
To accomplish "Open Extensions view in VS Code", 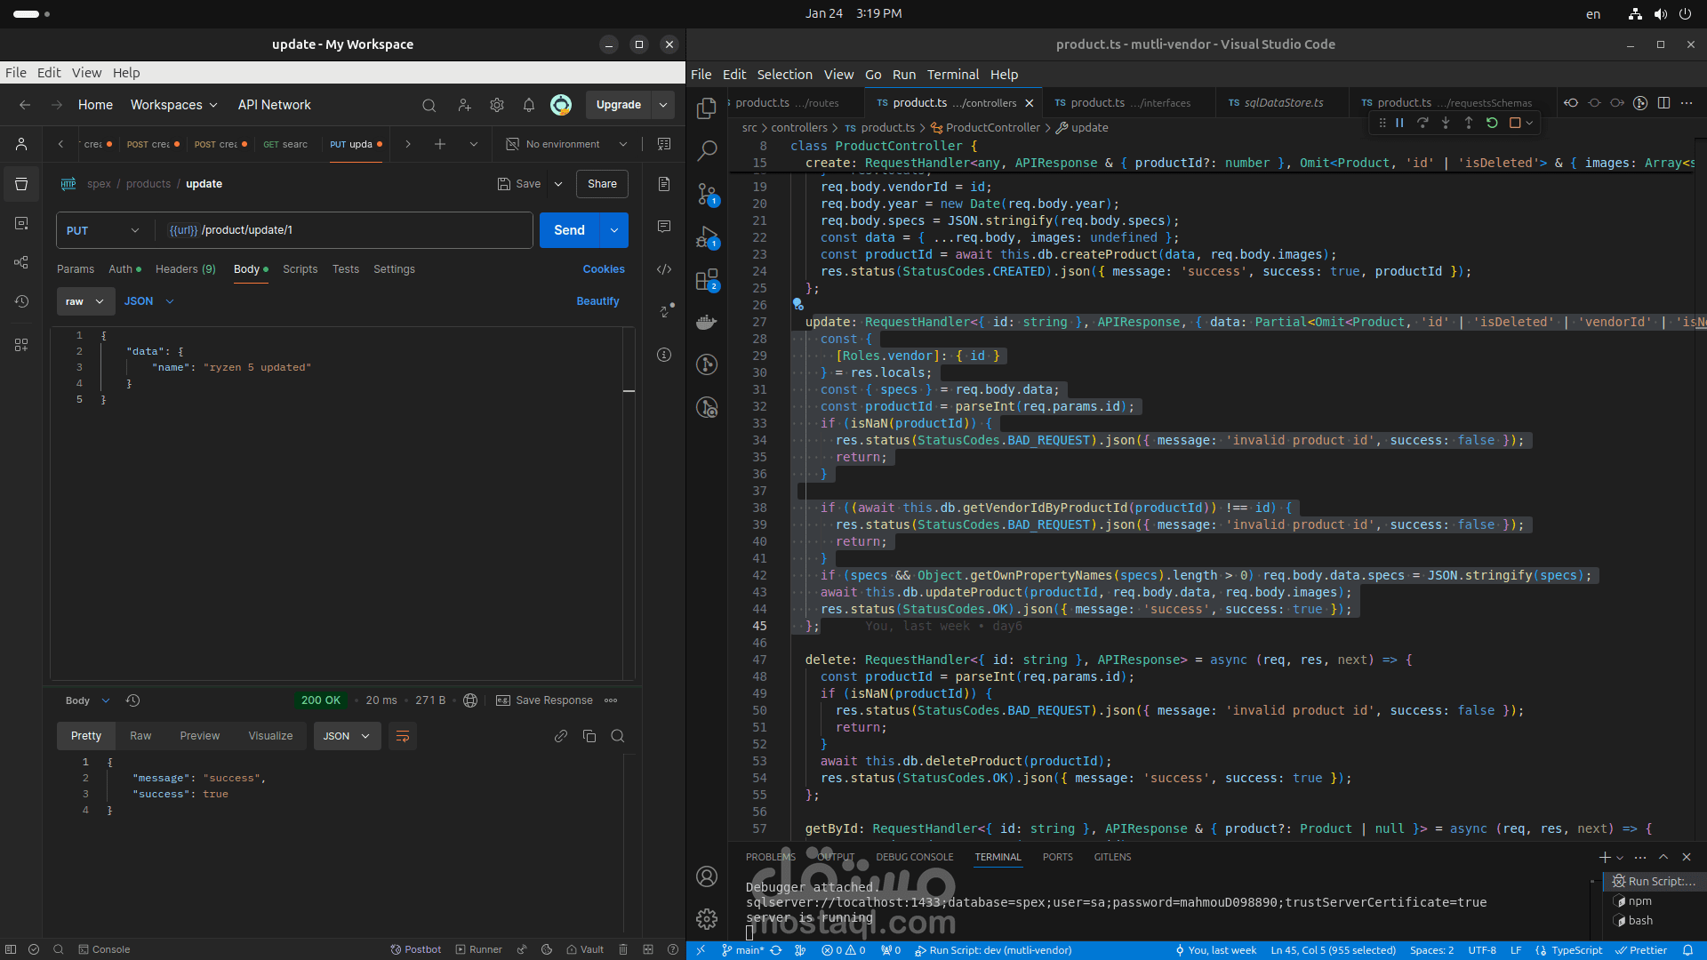I will point(707,280).
